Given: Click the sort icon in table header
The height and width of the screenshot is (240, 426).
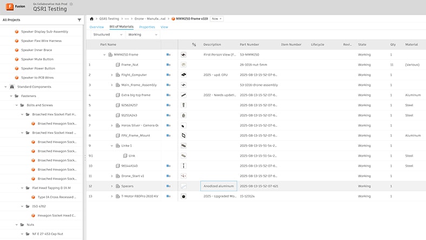Looking at the screenshot, I should click(x=194, y=44).
